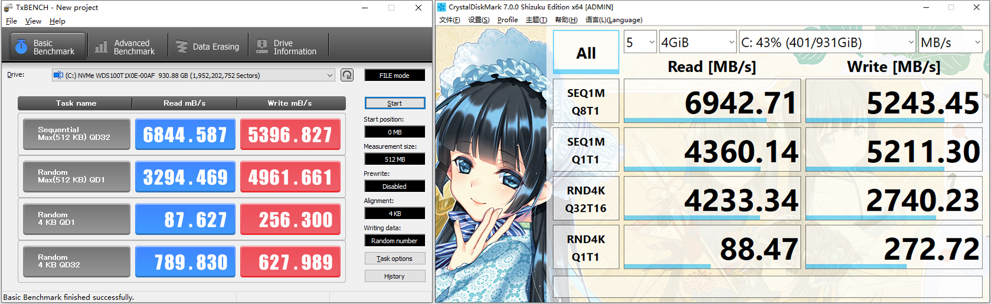
Task: Select the Data Erasing icon
Action: coord(181,47)
